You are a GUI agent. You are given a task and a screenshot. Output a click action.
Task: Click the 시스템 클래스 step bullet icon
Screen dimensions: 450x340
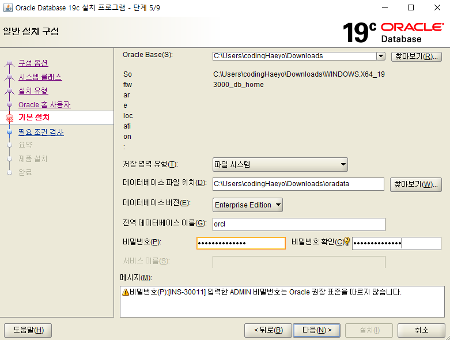pyautogui.click(x=9, y=77)
